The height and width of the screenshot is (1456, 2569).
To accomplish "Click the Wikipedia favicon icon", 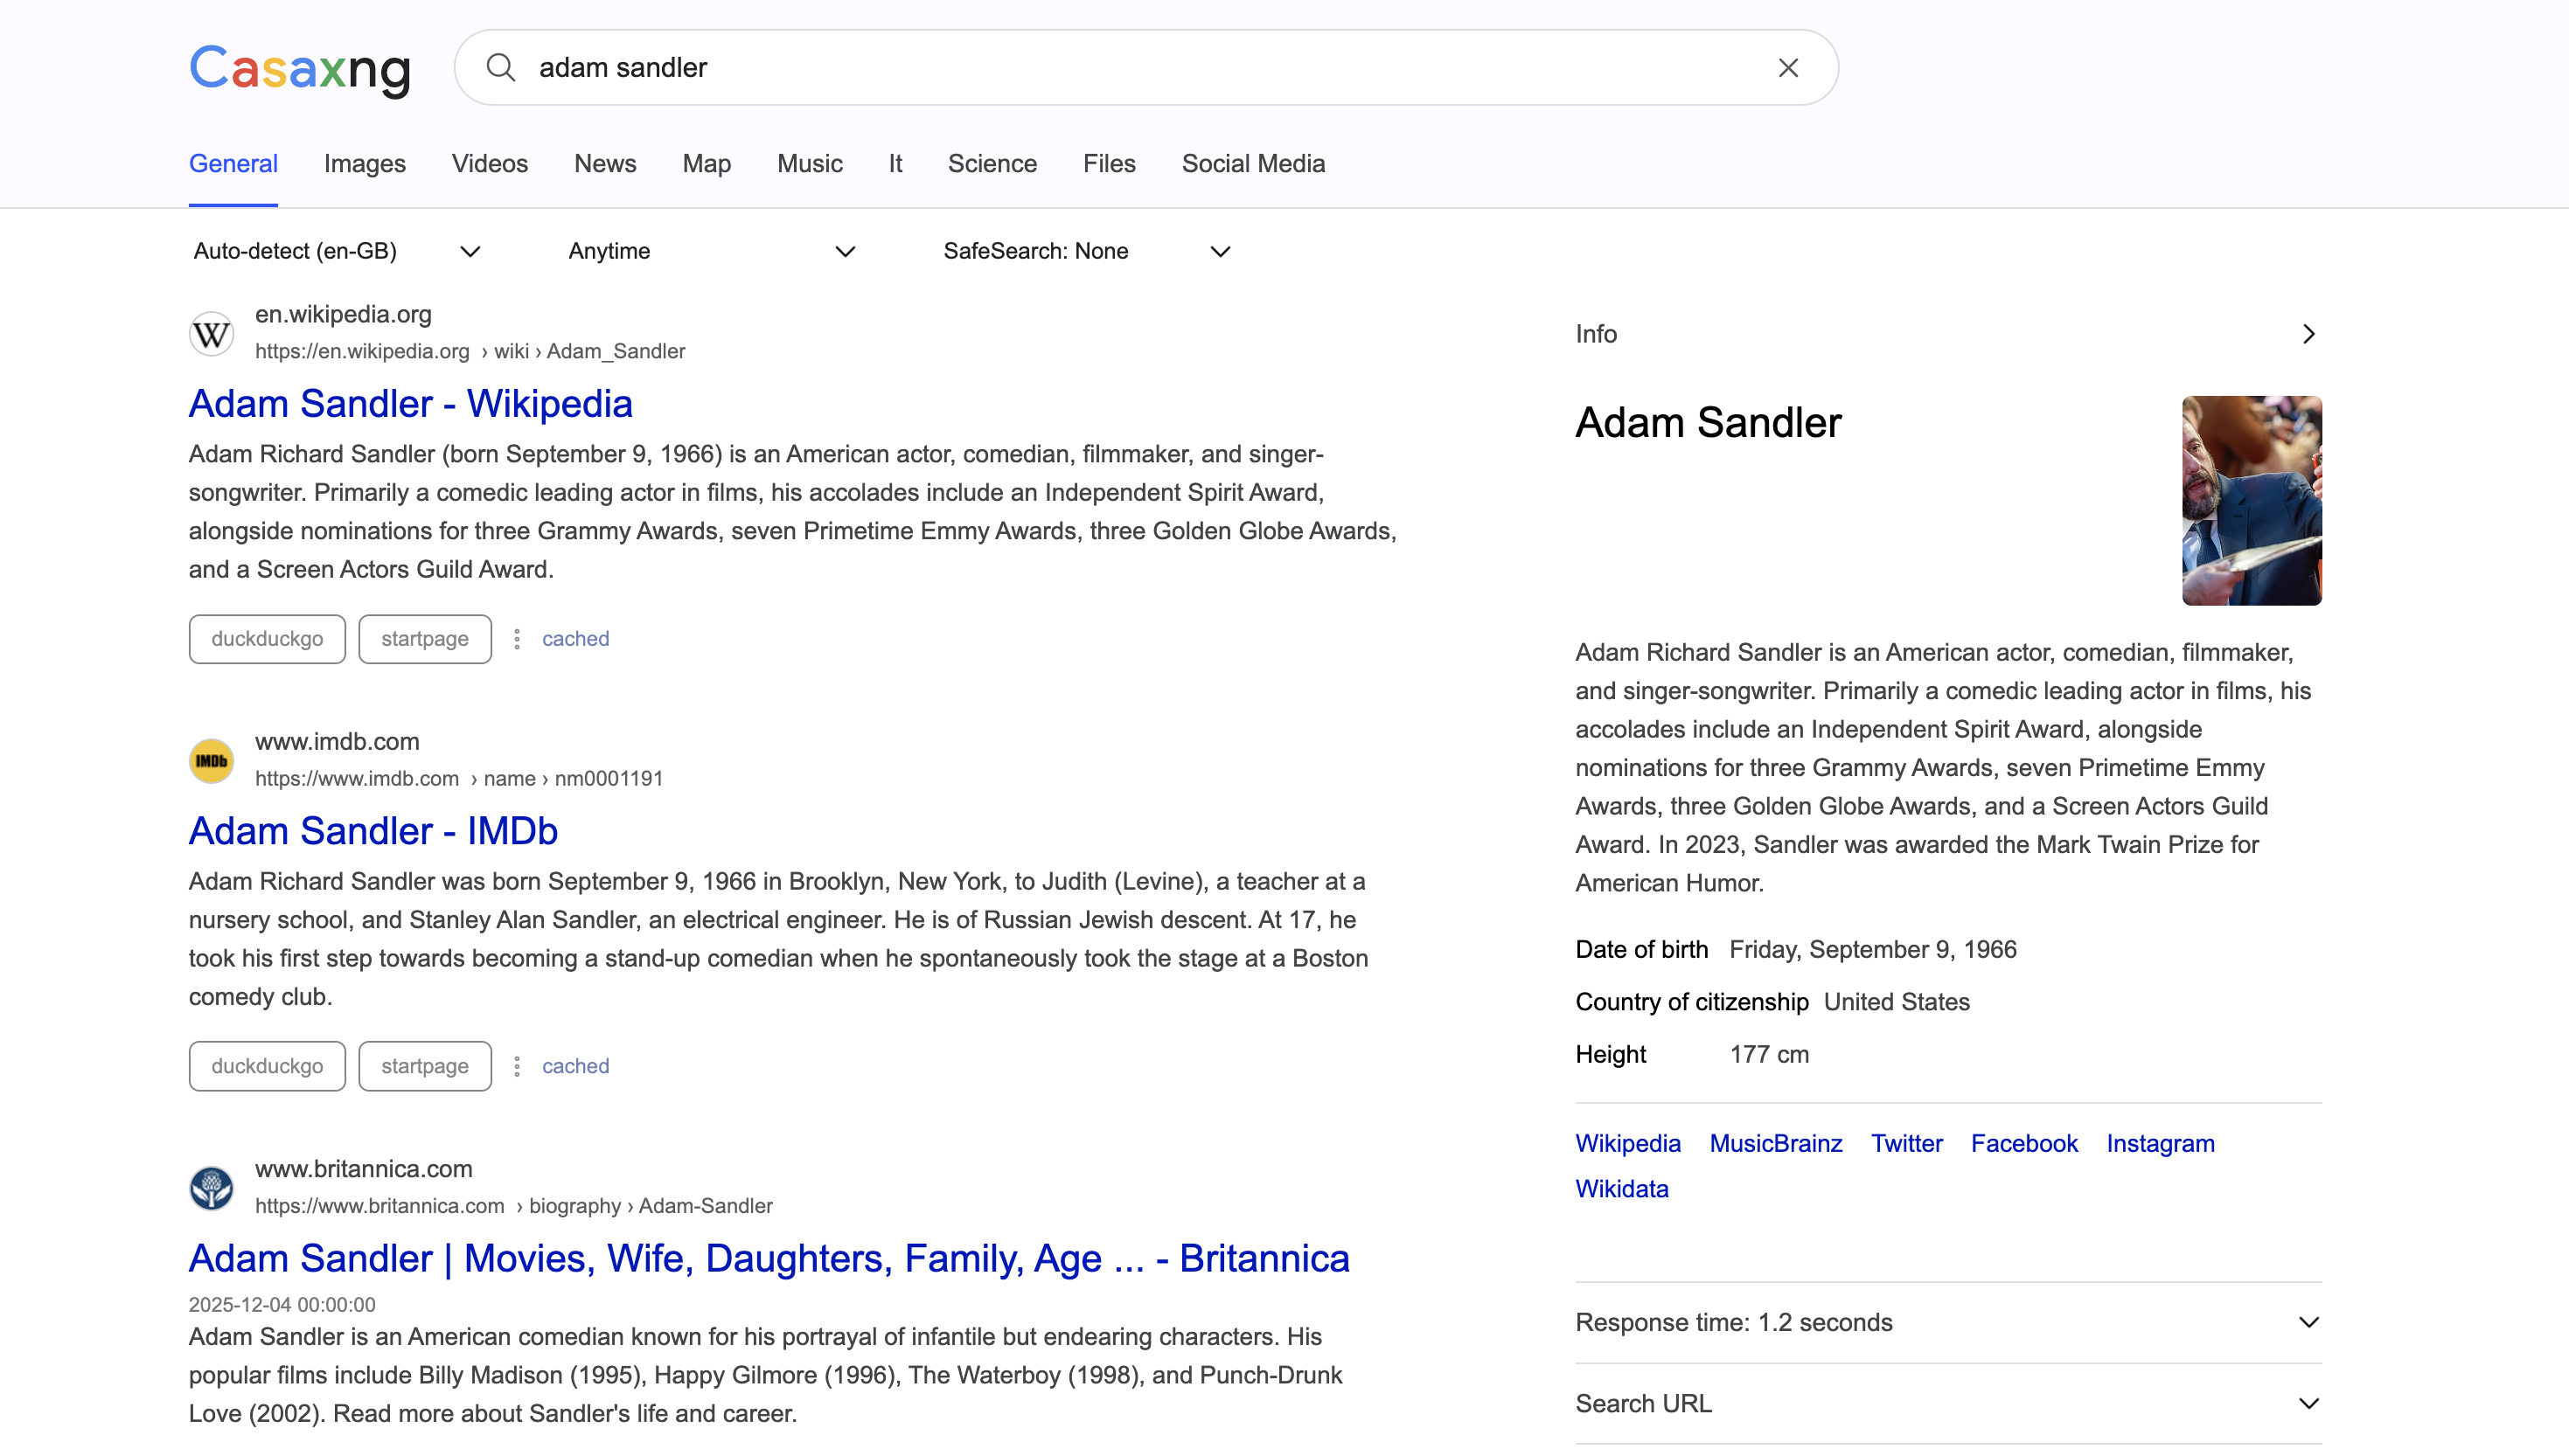I will 211,334.
